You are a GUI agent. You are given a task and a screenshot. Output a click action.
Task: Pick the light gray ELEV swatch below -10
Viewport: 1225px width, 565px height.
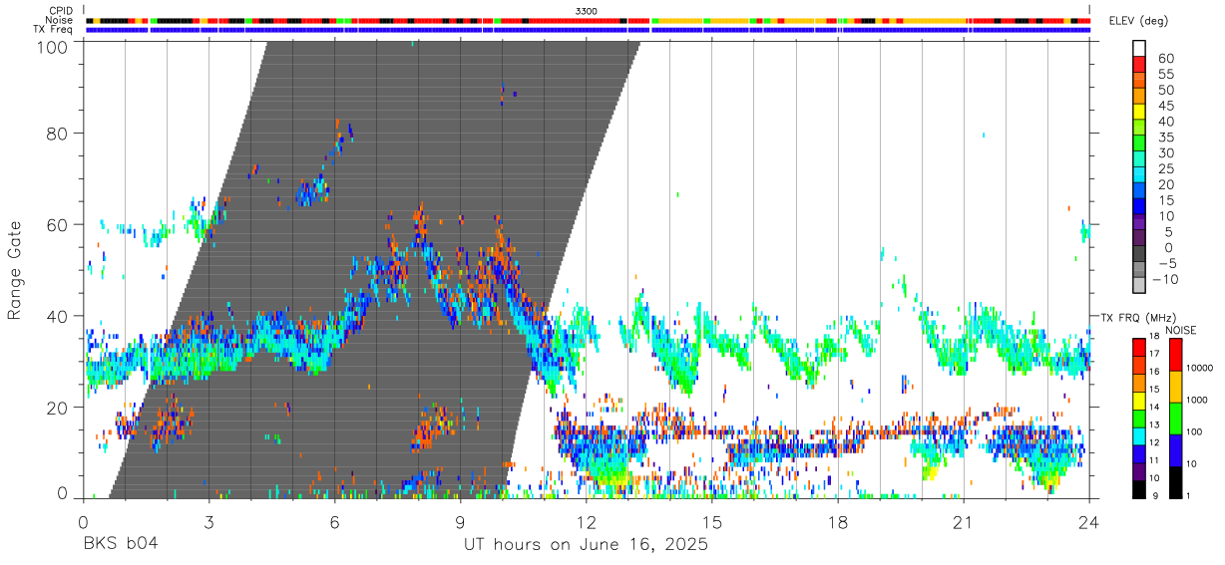point(1140,286)
